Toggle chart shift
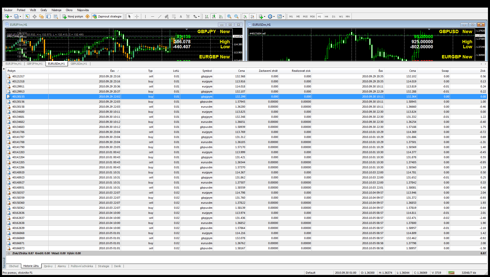 click(252, 16)
